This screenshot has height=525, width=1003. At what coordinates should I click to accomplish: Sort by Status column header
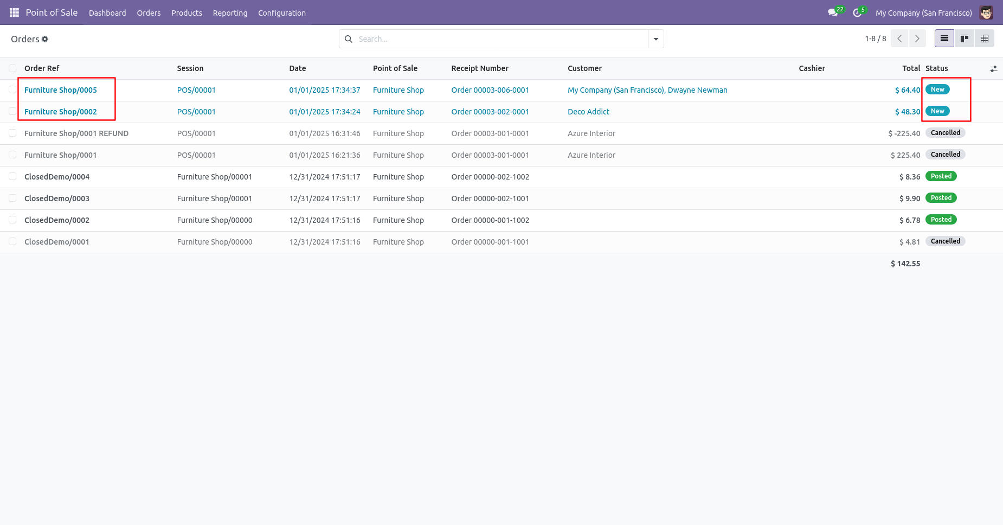936,68
